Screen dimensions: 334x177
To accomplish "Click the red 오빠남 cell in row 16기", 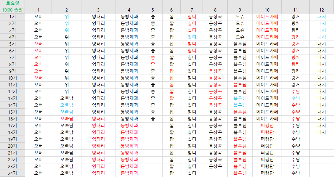I will tap(67, 119).
